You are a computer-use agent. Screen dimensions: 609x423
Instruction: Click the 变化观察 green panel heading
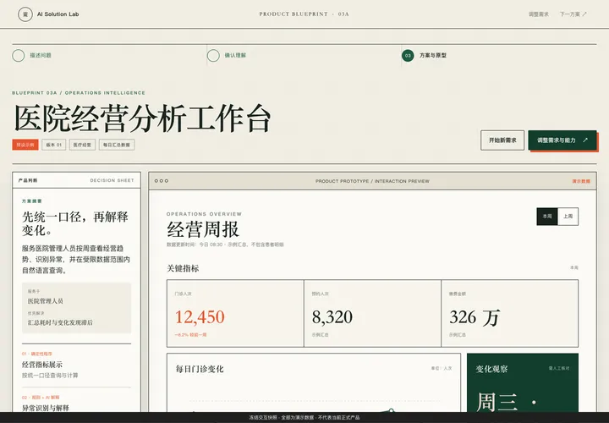[491, 369]
